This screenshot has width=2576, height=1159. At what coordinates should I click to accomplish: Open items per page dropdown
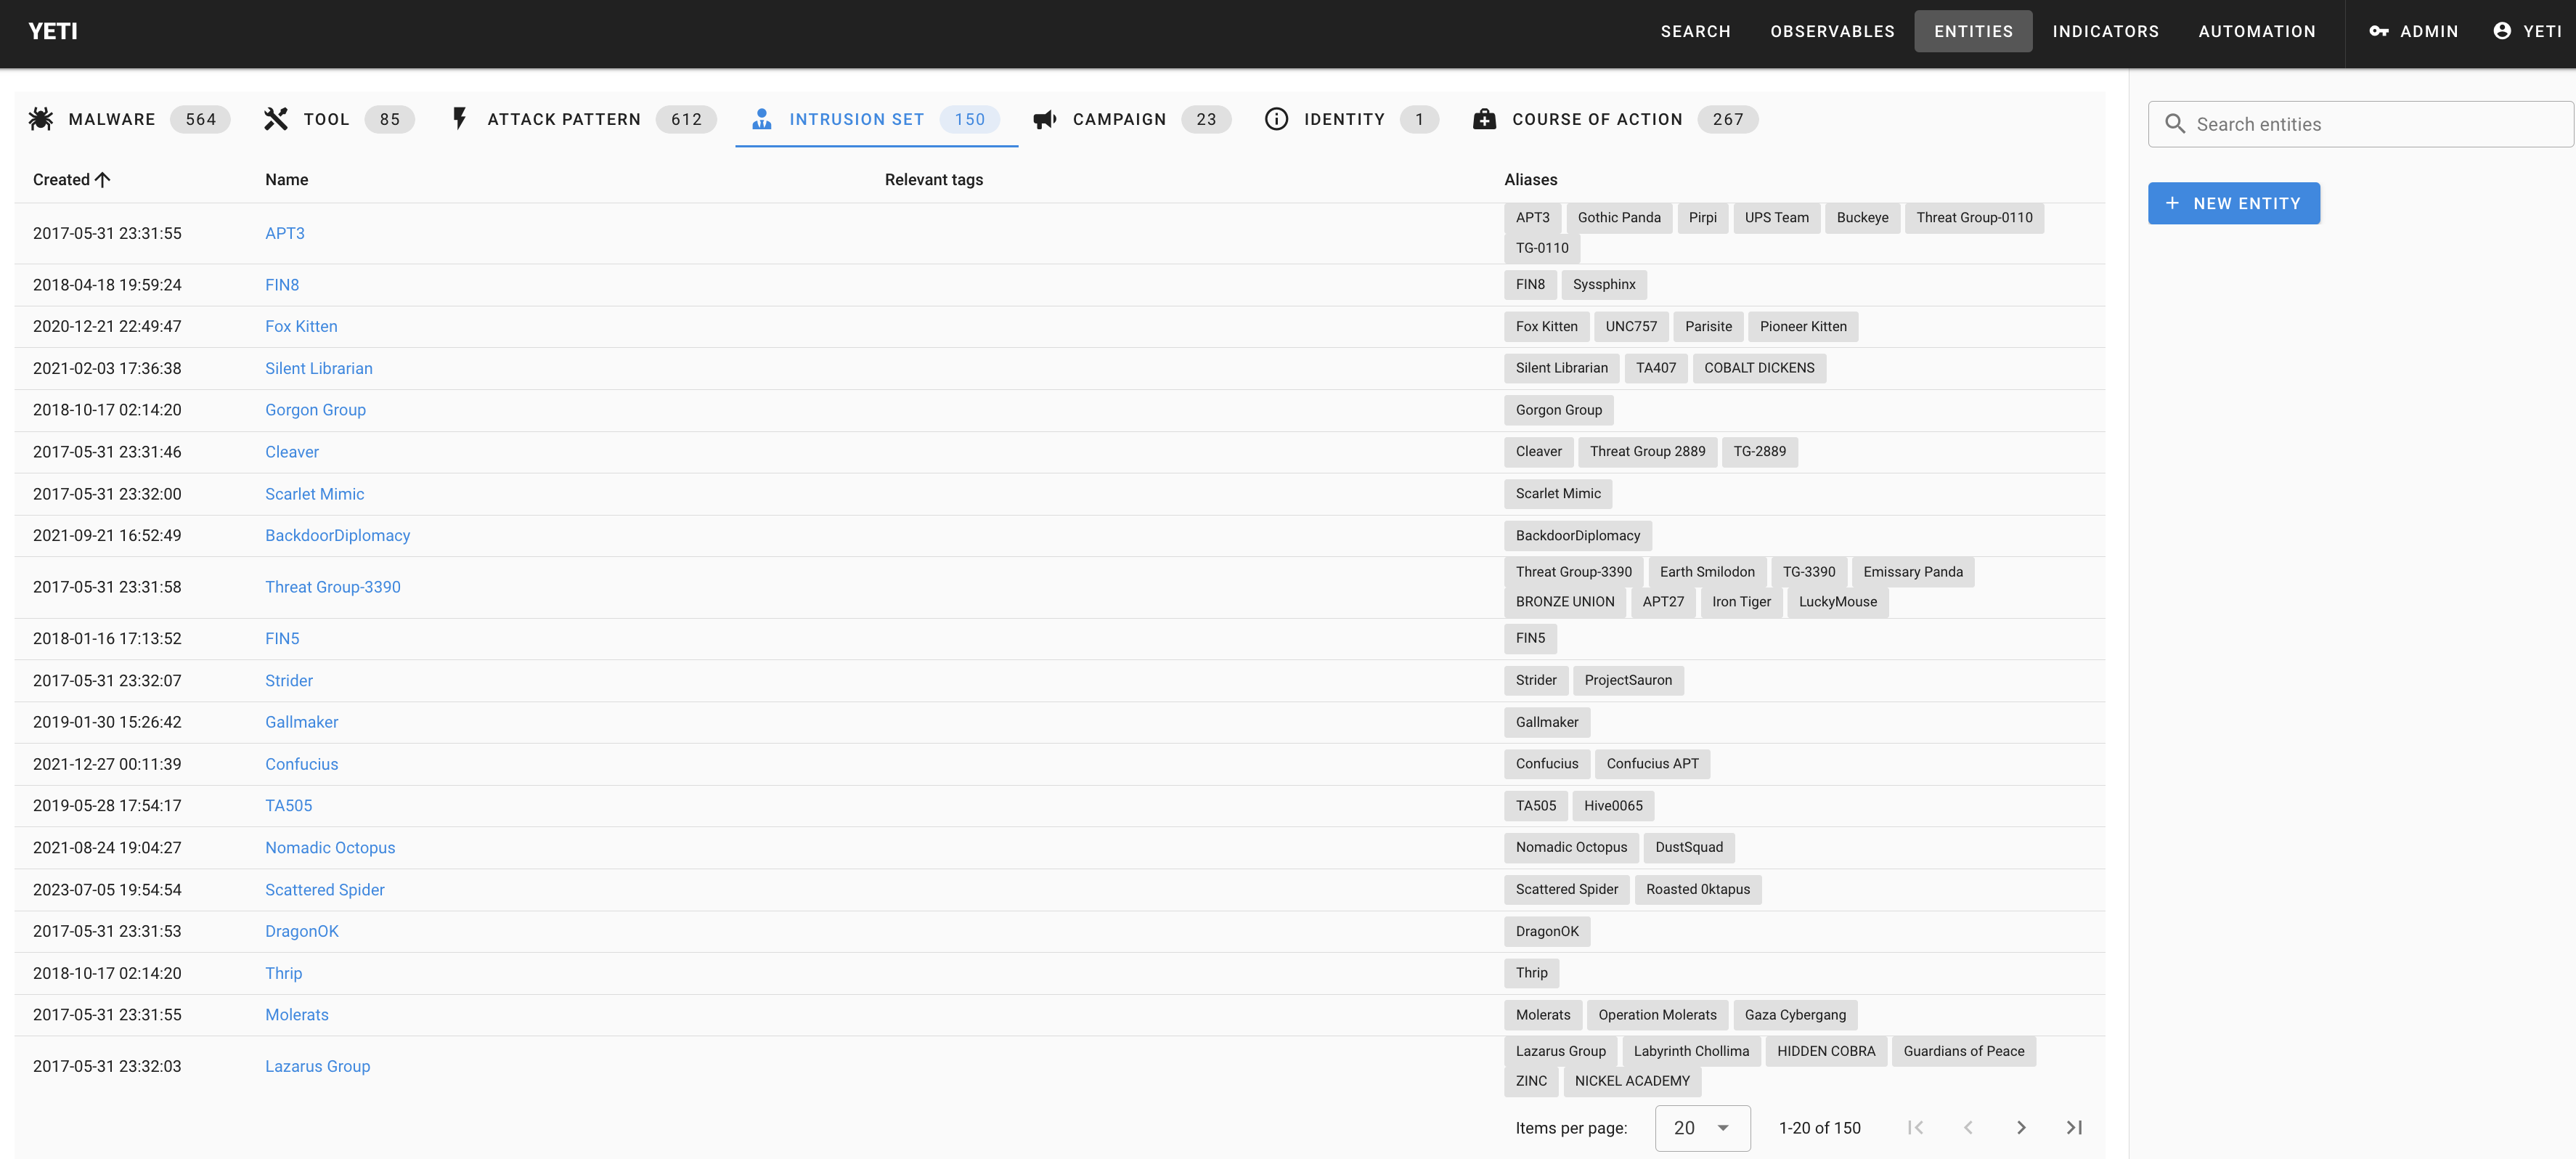1702,1127
